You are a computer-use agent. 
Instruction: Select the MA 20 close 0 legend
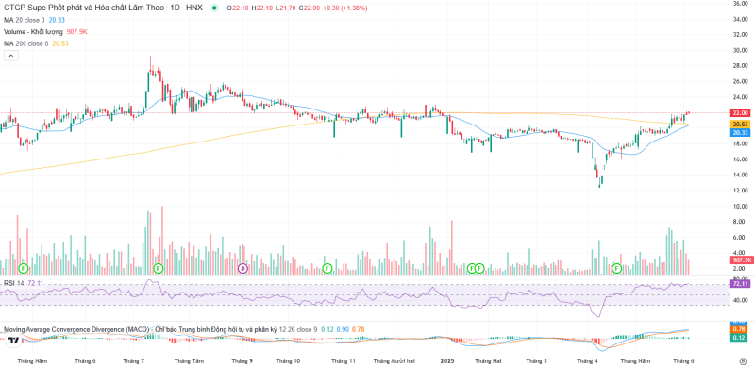pos(25,20)
